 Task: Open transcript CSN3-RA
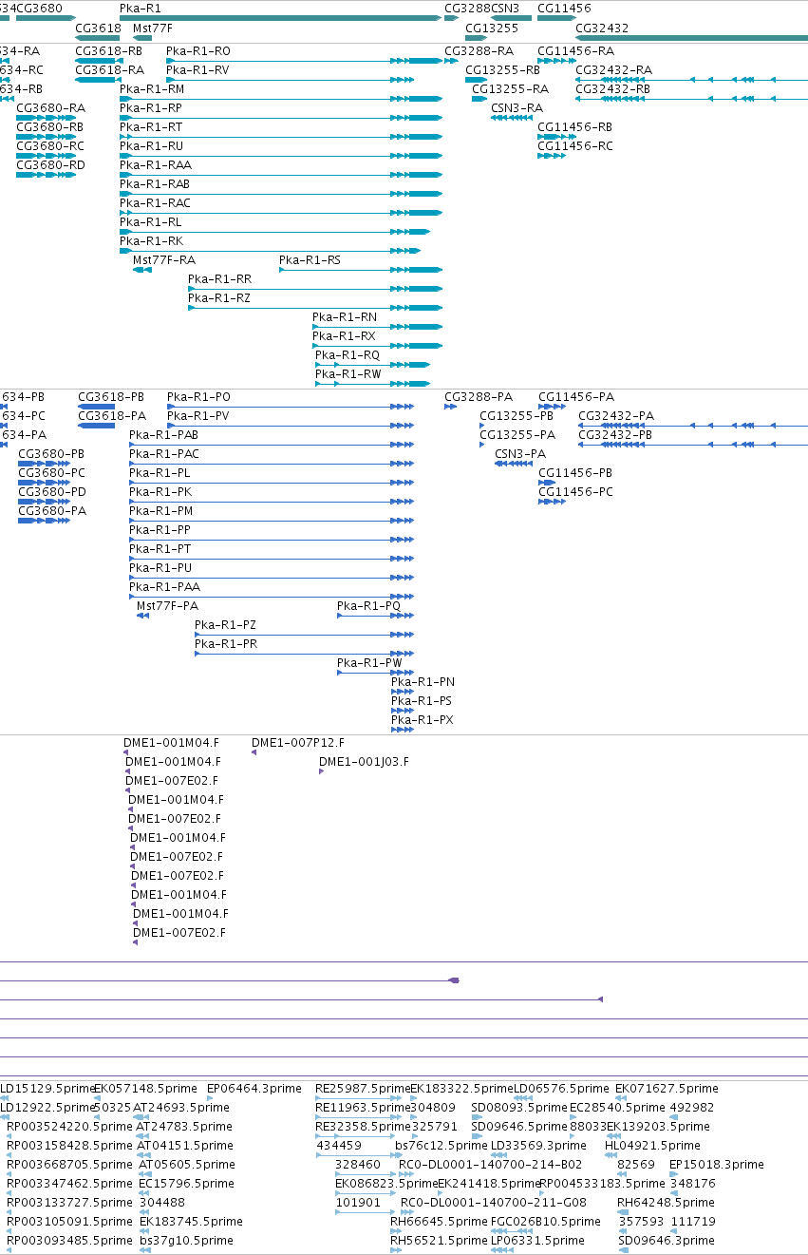click(517, 108)
